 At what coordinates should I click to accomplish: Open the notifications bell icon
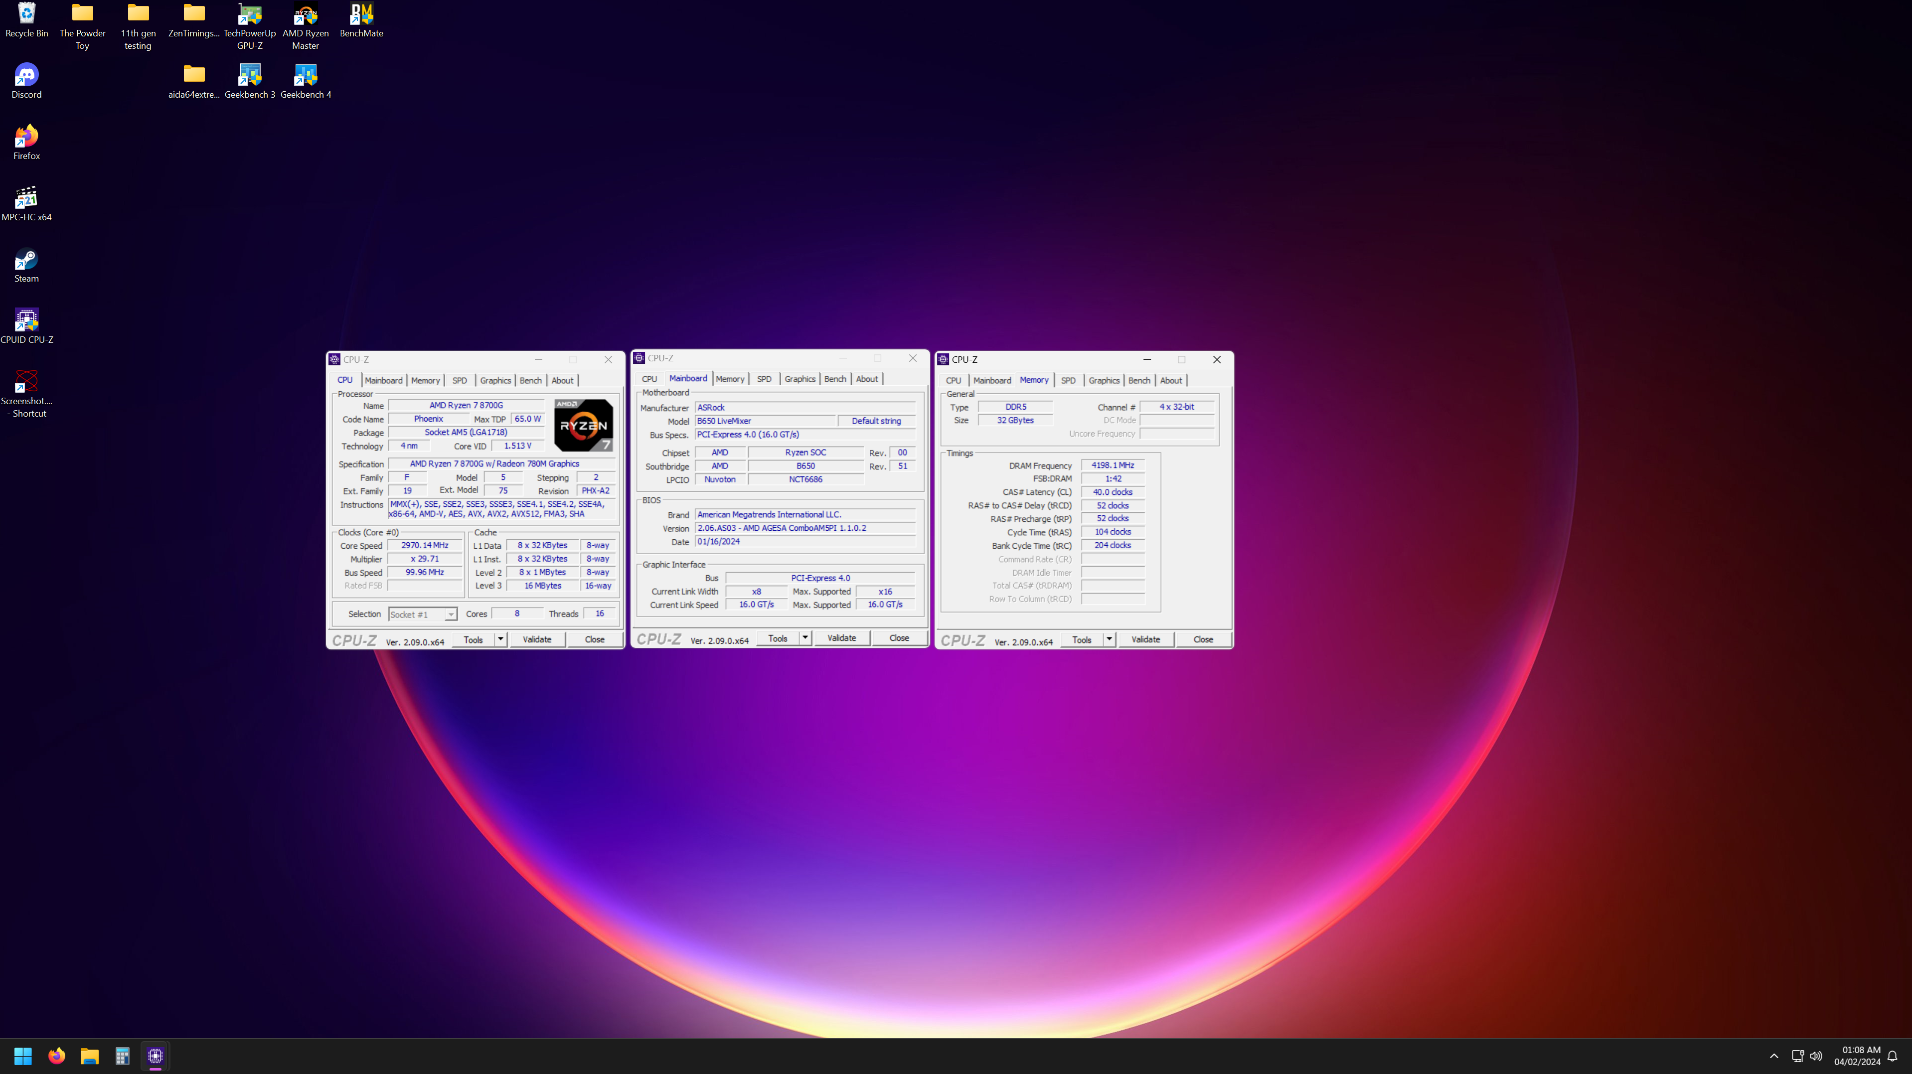coord(1893,1056)
